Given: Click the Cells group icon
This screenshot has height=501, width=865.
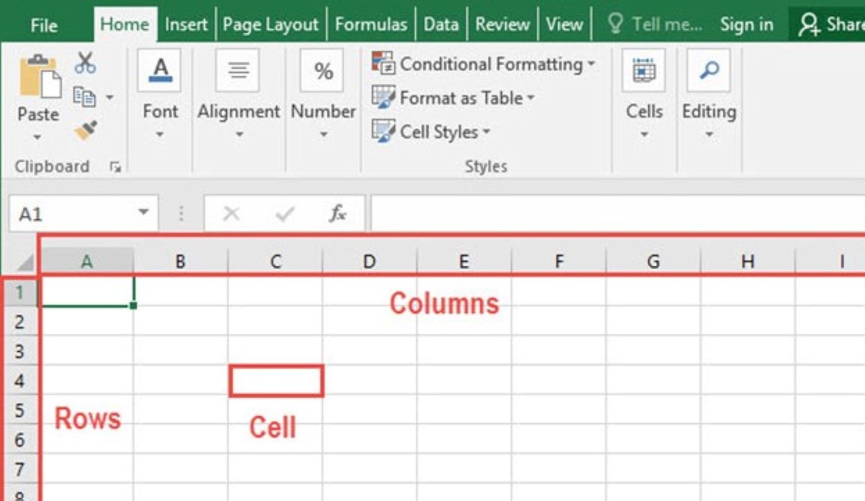Looking at the screenshot, I should coord(644,70).
